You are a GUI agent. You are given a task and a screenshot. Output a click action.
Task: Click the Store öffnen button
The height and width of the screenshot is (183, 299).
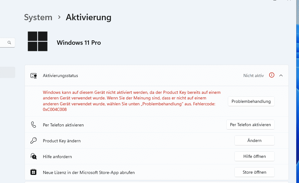pos(254,172)
